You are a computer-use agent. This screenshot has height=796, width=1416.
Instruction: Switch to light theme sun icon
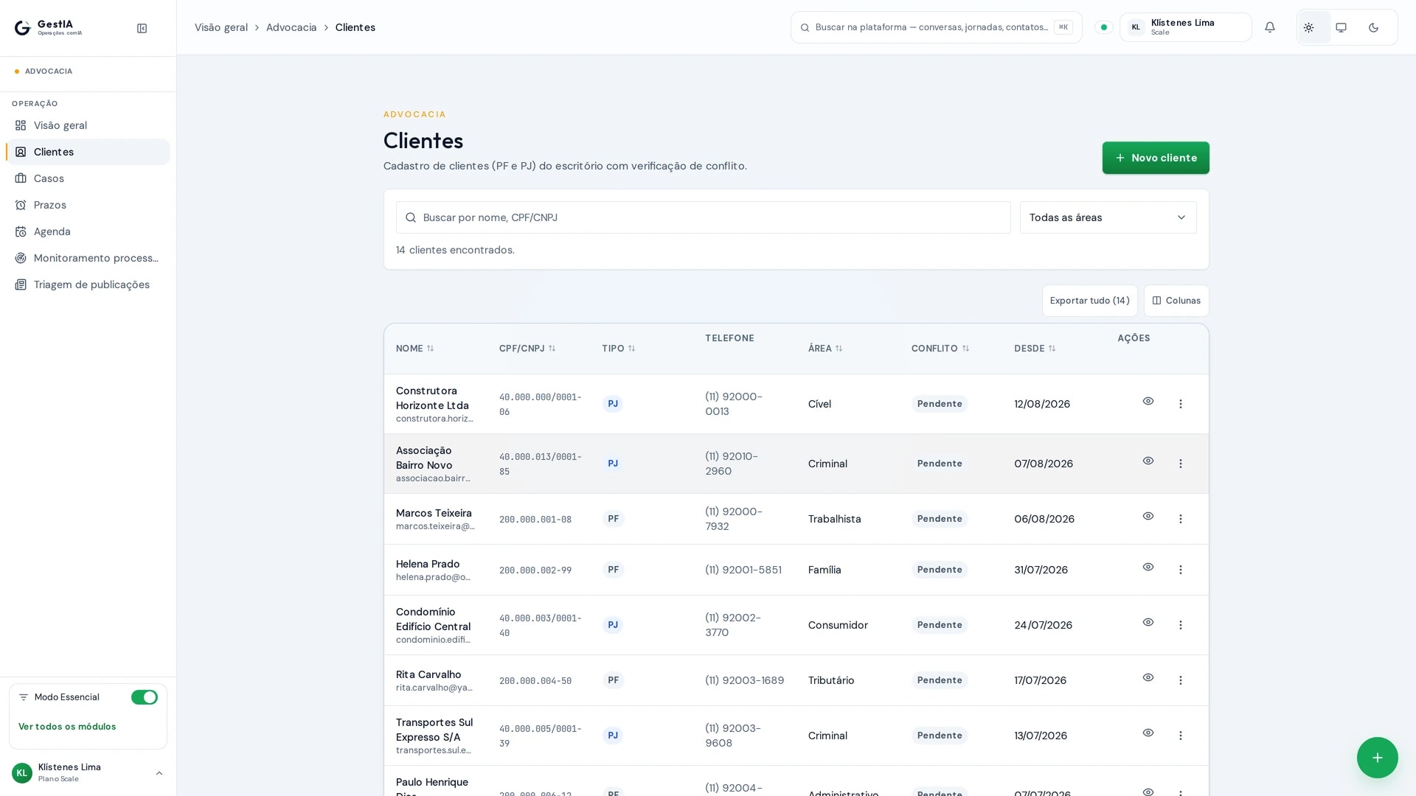[x=1308, y=27]
